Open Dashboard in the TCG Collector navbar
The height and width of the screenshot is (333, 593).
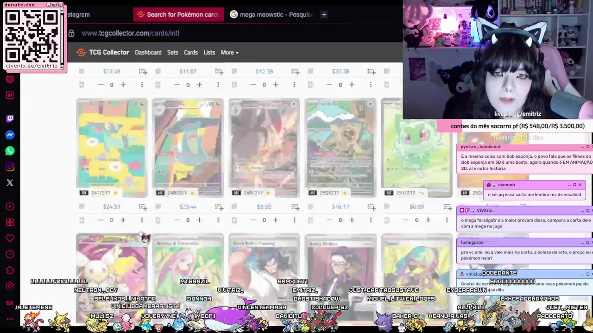click(x=148, y=52)
